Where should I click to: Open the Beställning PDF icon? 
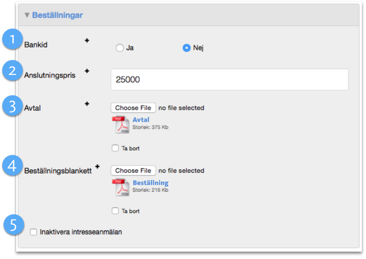pos(121,188)
